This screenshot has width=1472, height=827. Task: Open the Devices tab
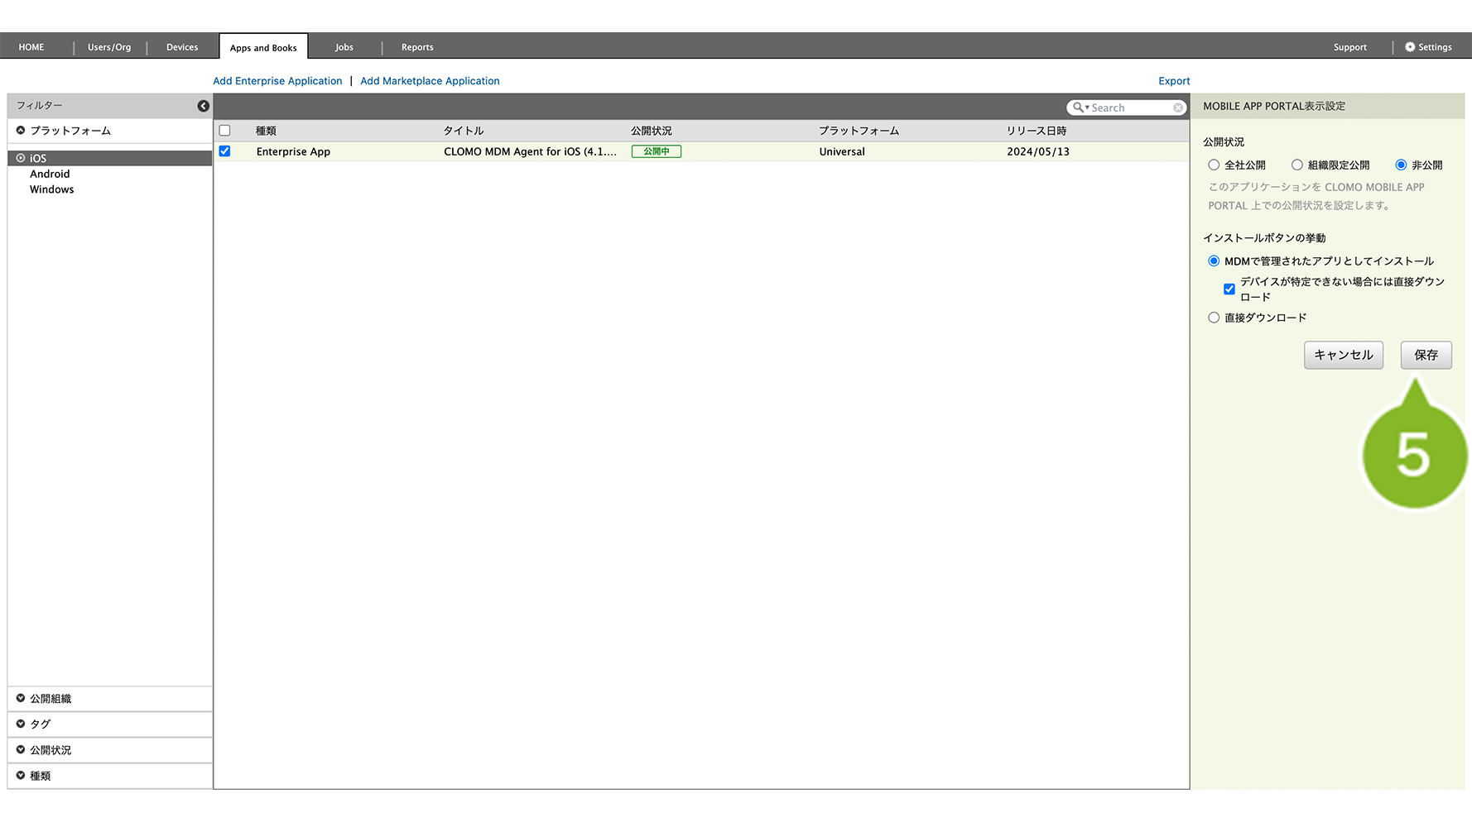point(182,47)
